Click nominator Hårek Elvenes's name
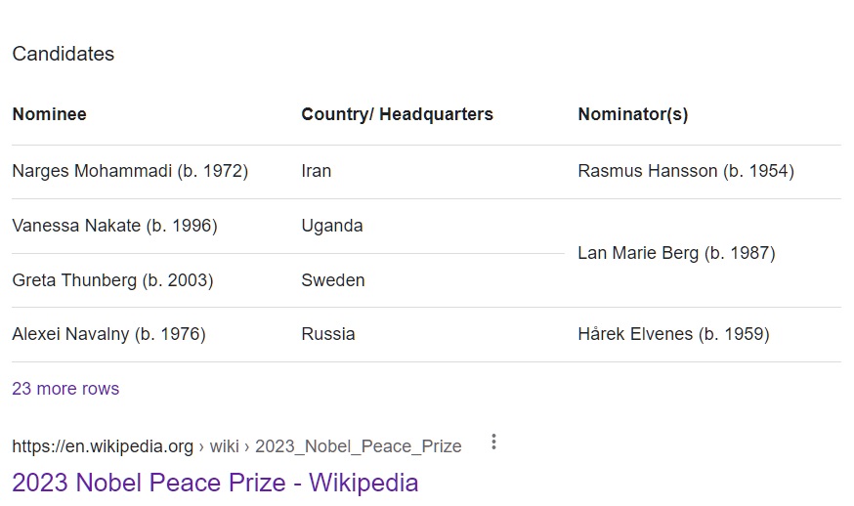Viewport: 854px width, 506px height. click(673, 334)
